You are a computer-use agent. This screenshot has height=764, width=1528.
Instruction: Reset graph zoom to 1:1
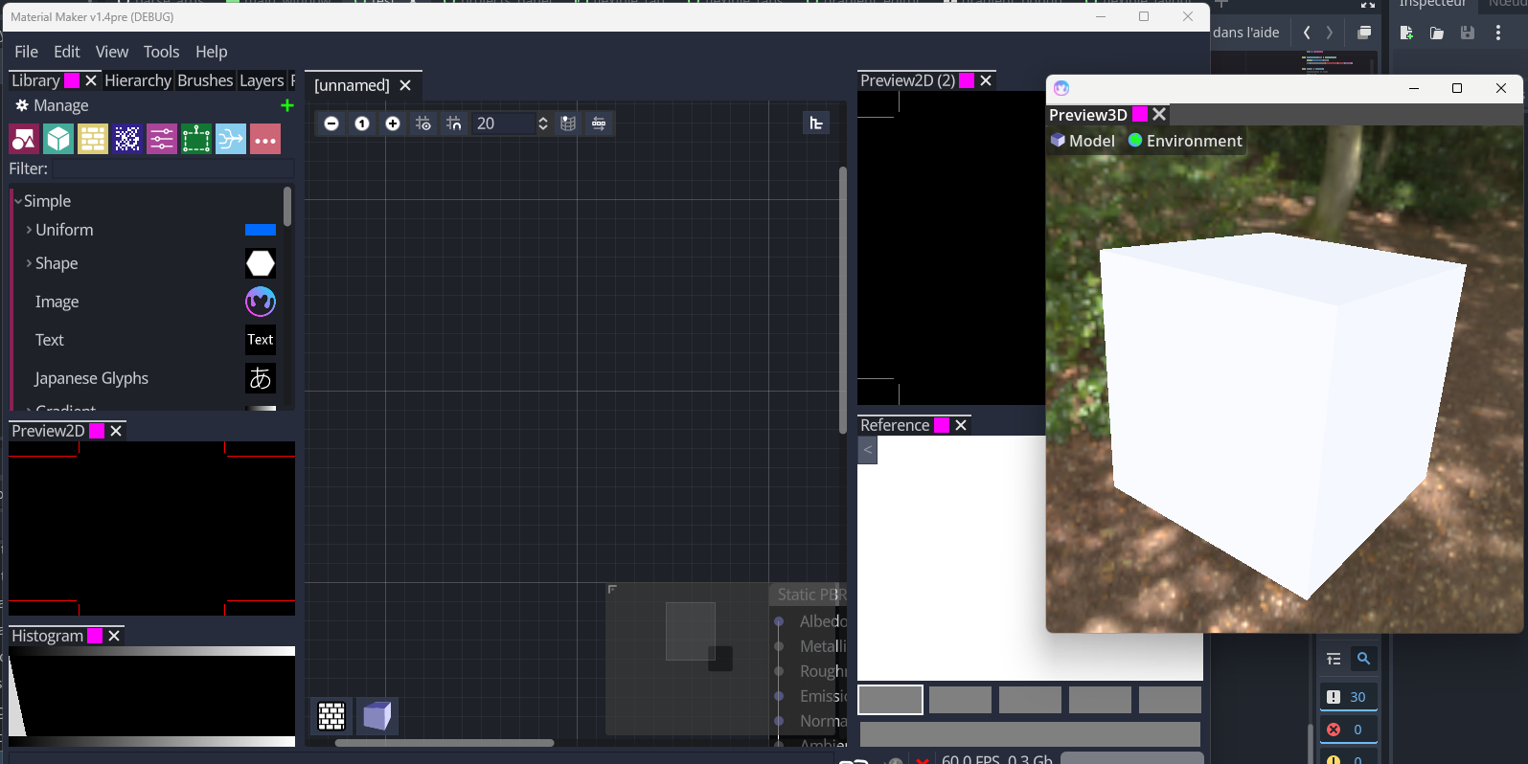pos(362,124)
